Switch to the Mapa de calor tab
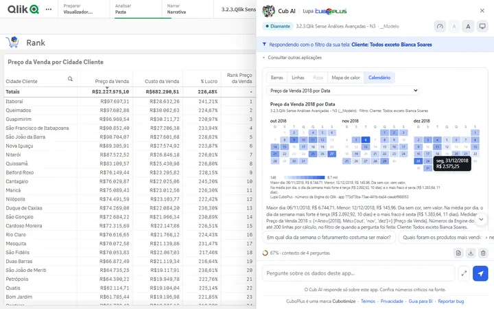The height and width of the screenshot is (309, 494). click(x=346, y=78)
